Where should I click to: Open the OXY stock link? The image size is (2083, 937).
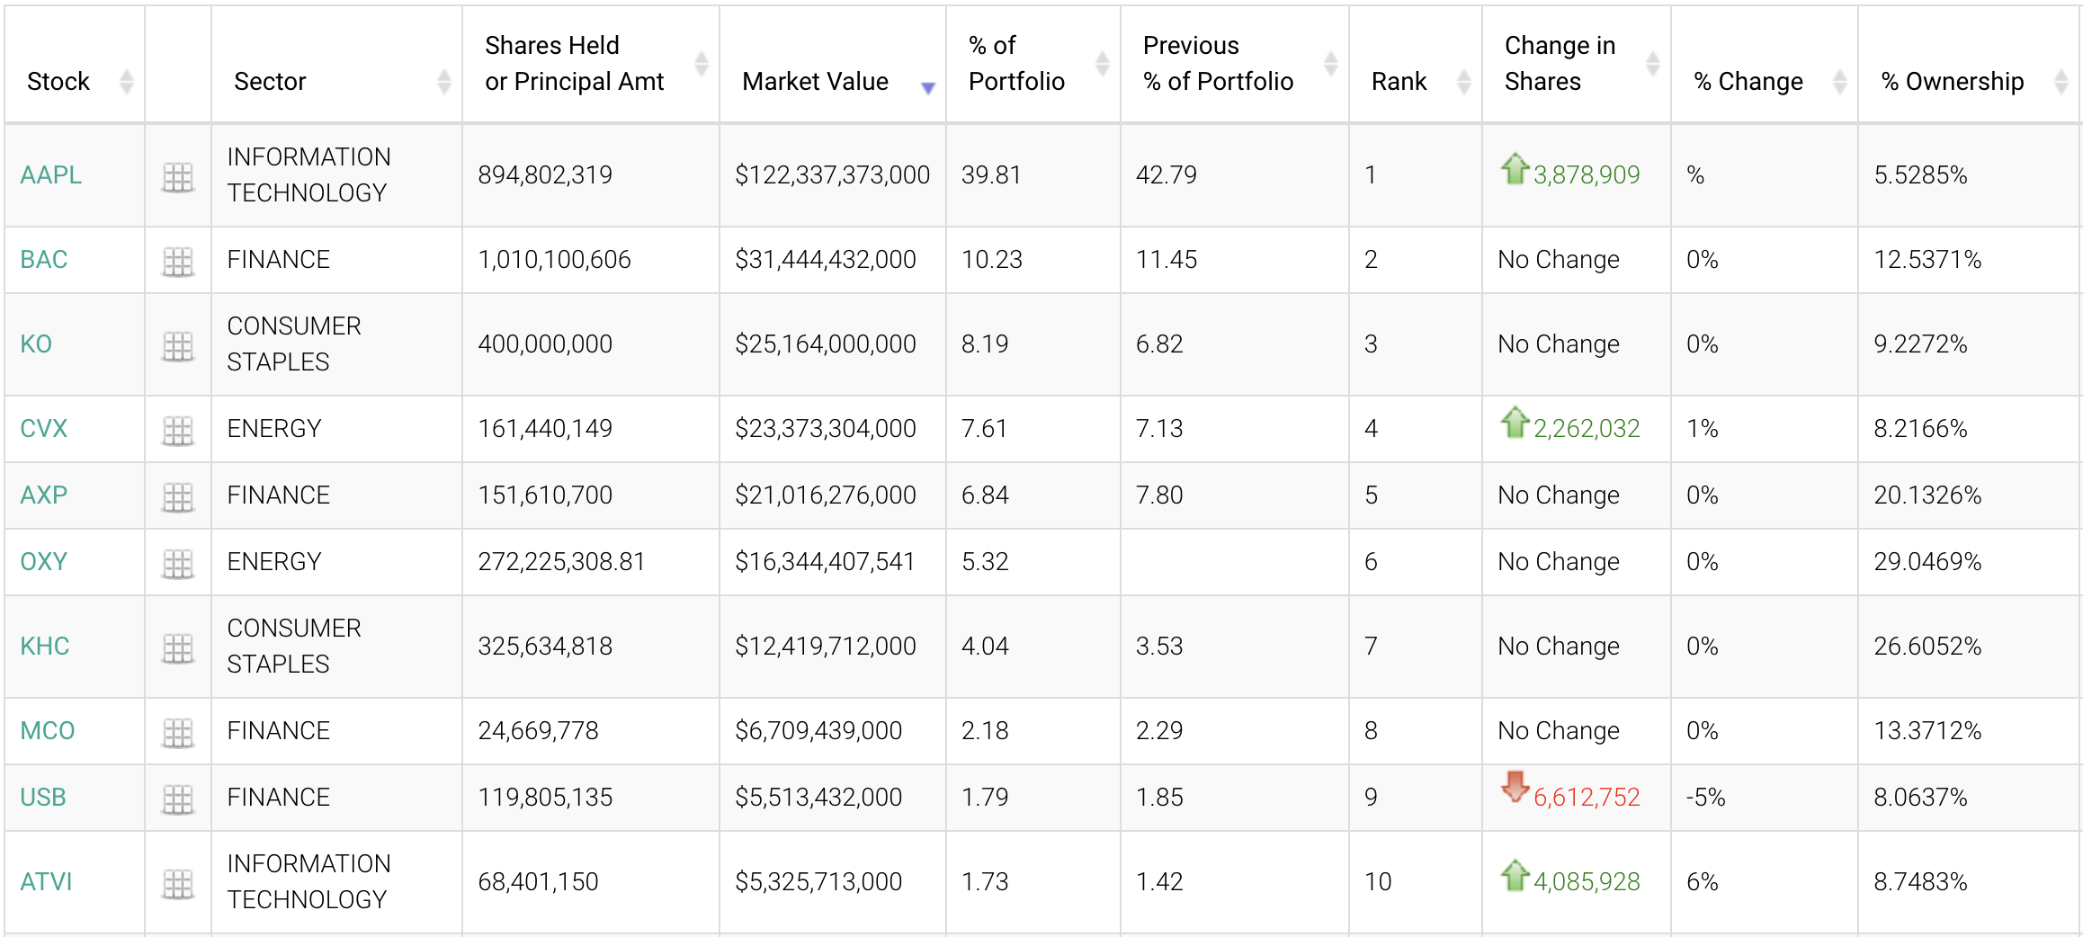tap(44, 561)
